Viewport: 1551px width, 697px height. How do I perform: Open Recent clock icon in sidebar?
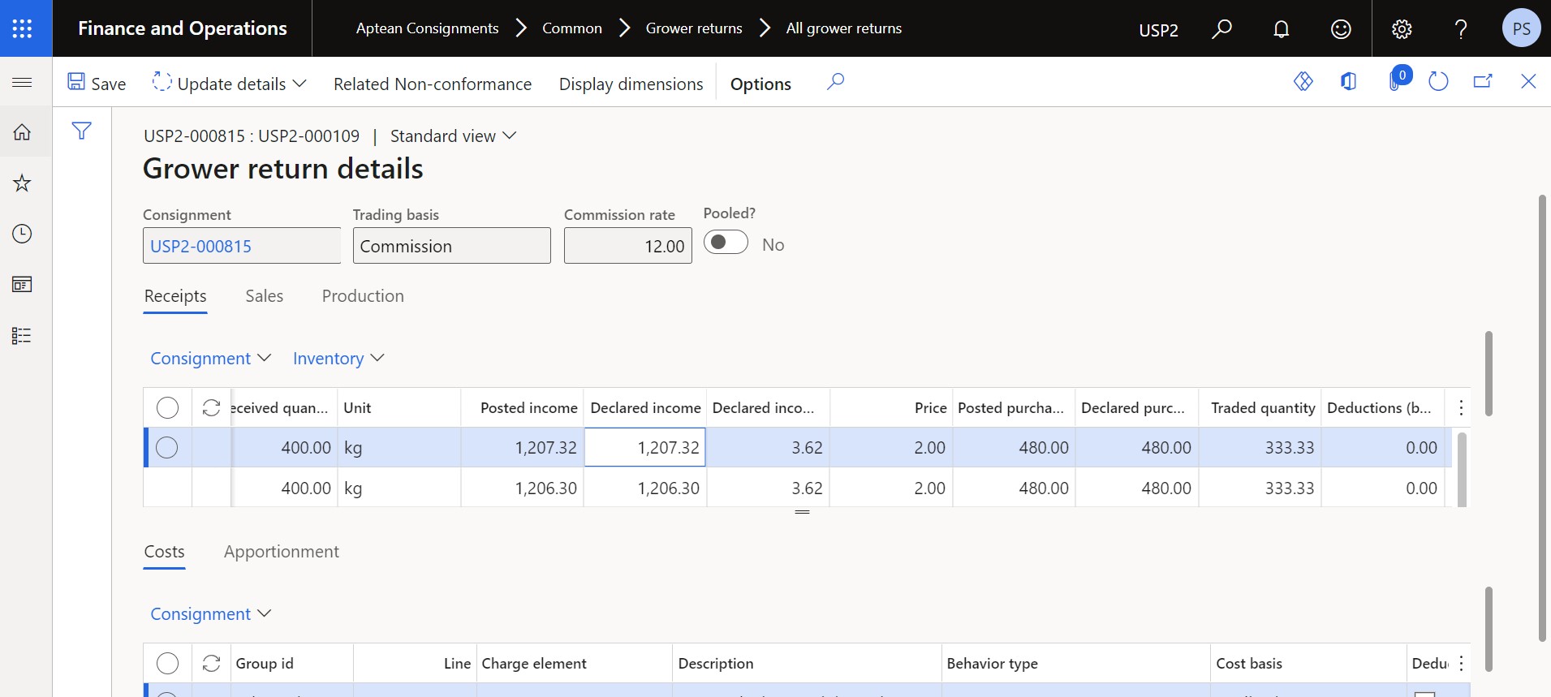tap(22, 234)
